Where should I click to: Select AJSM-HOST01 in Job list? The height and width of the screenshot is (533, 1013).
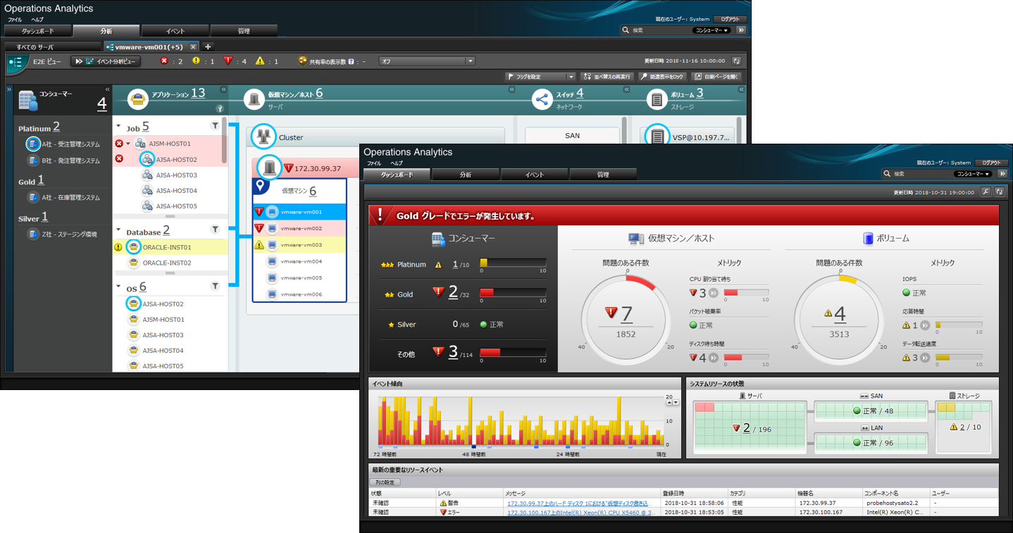170,144
